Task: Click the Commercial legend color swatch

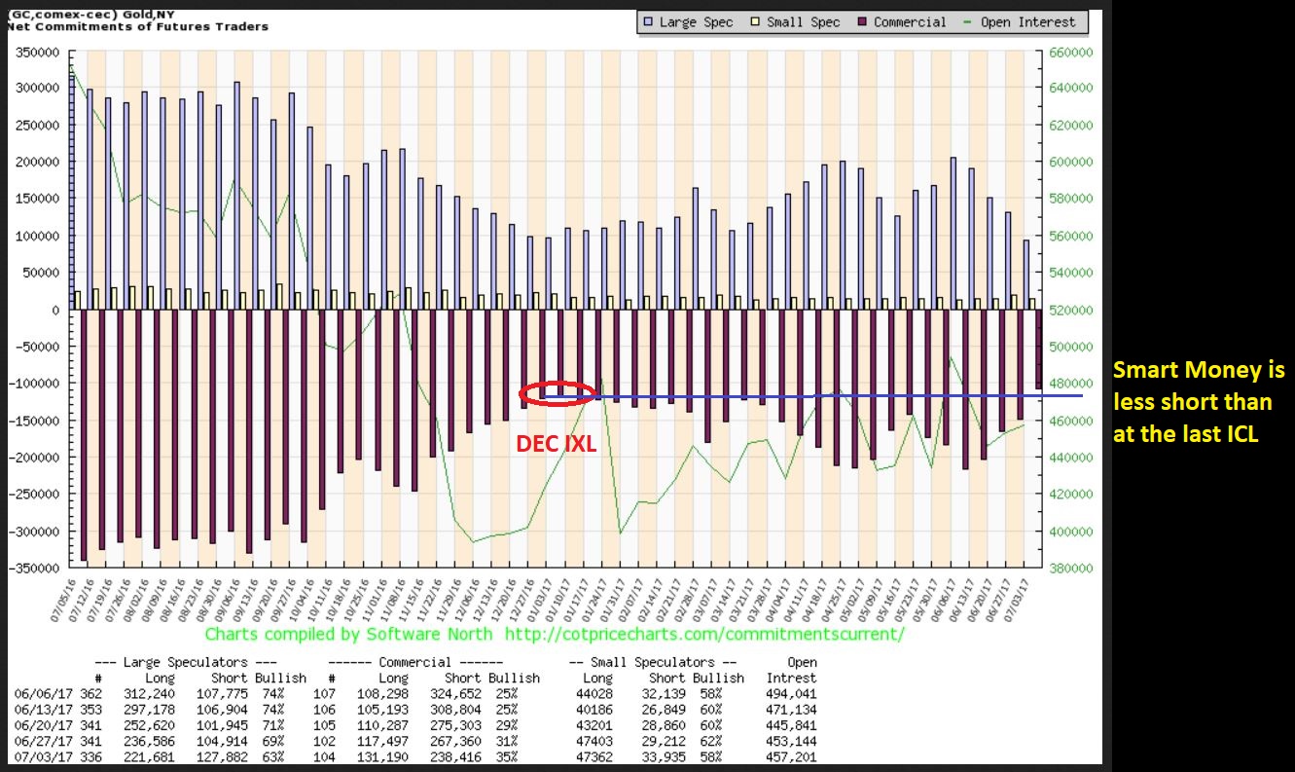Action: (861, 21)
